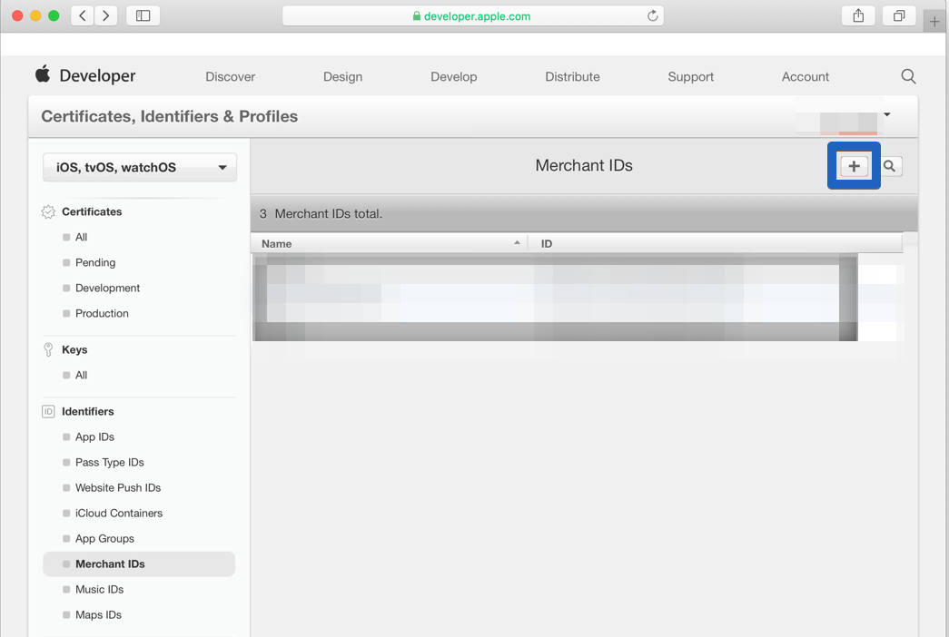Expand account team dropdown arrow
Screen dimensions: 949x637
(886, 114)
